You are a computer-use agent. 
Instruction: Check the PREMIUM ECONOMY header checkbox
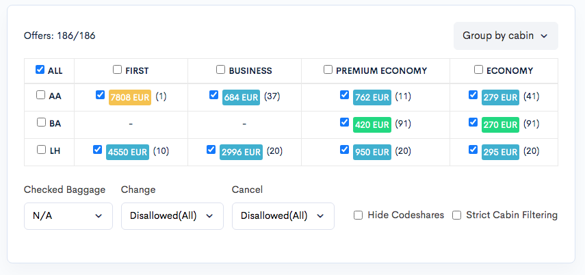tap(328, 70)
